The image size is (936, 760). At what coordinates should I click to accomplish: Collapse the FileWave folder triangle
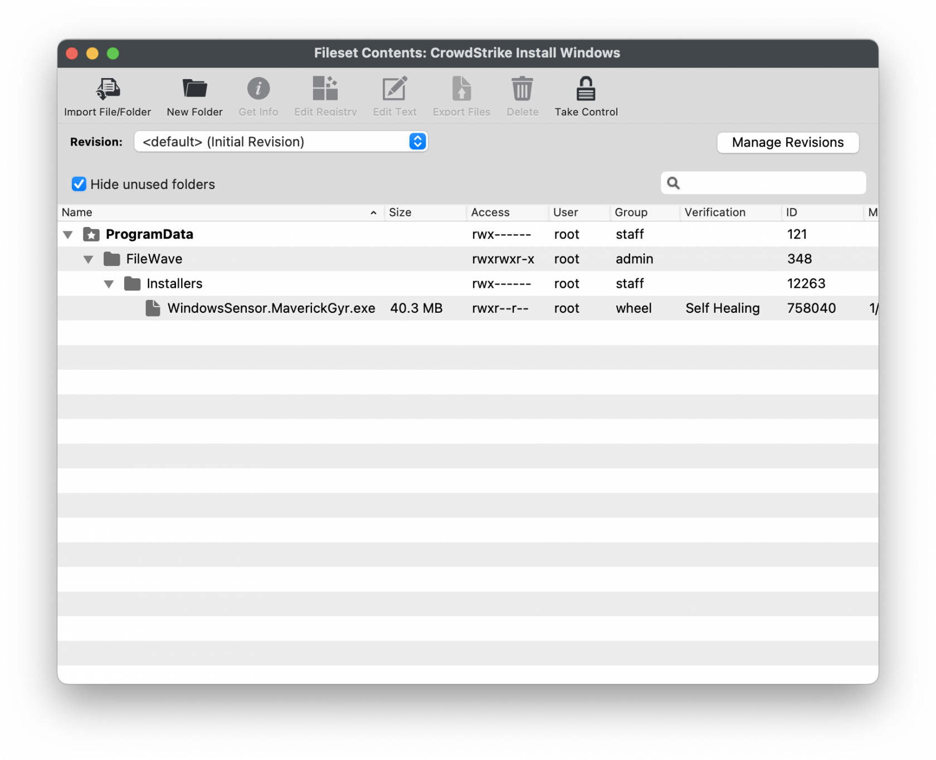pyautogui.click(x=89, y=259)
